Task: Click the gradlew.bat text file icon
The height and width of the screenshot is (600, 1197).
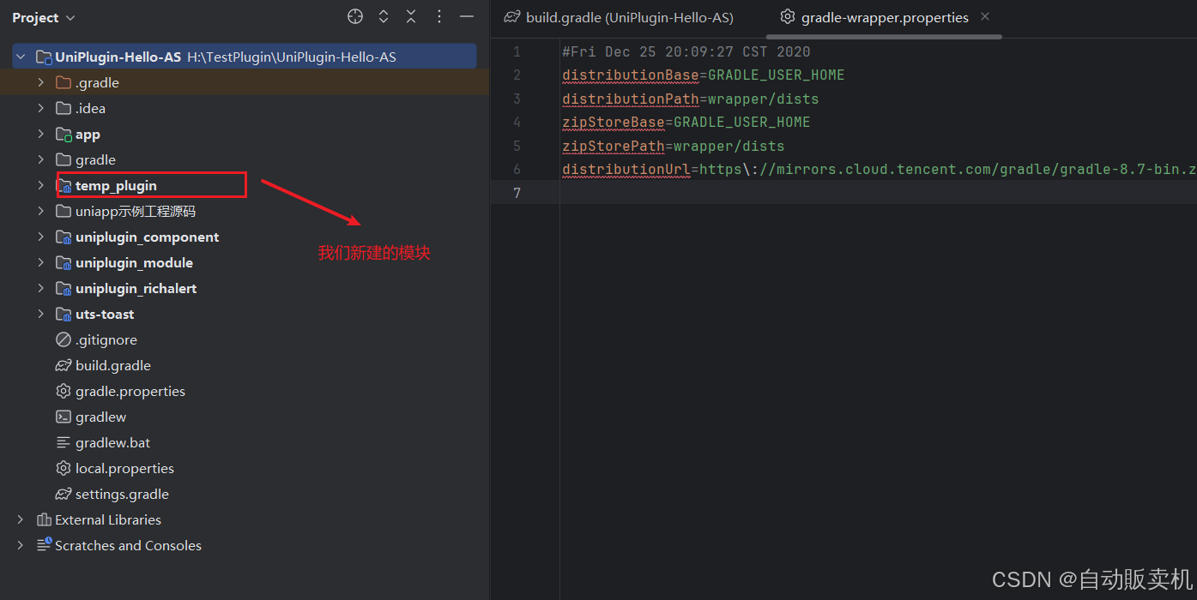Action: (63, 443)
